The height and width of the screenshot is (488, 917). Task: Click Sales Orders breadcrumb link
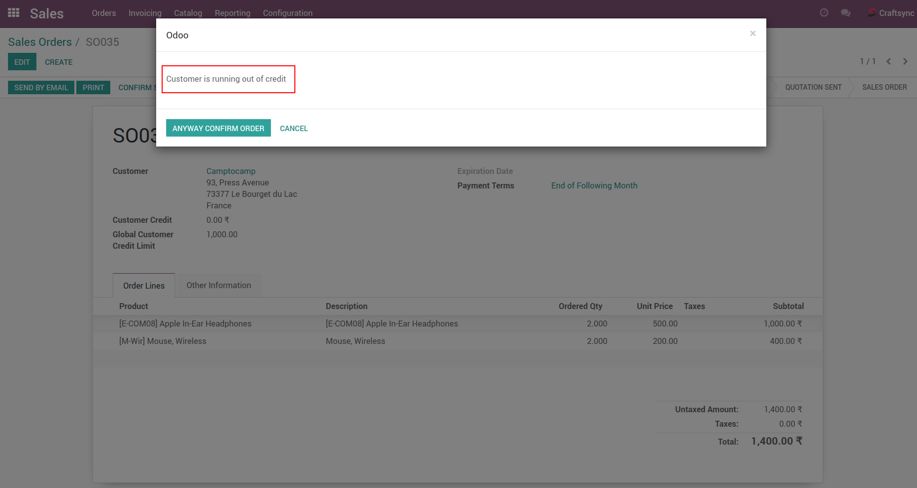point(40,42)
